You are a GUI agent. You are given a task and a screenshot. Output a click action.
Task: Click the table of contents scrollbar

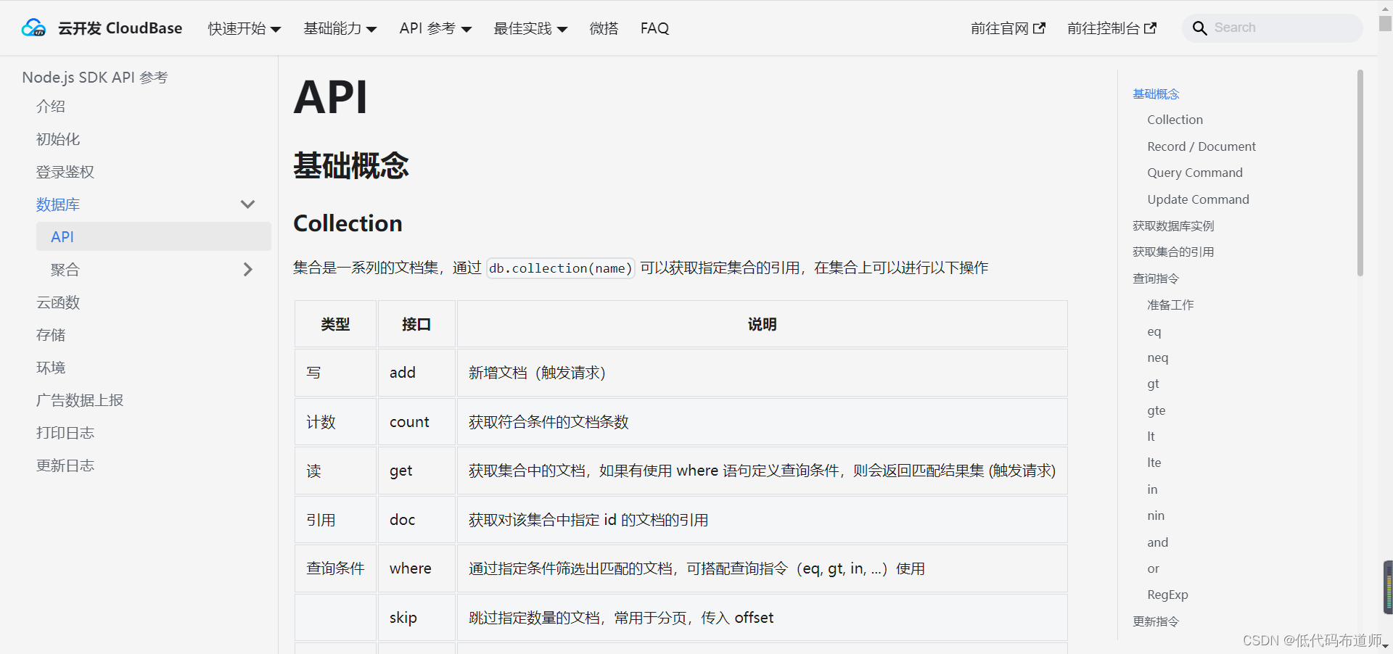(x=1360, y=173)
